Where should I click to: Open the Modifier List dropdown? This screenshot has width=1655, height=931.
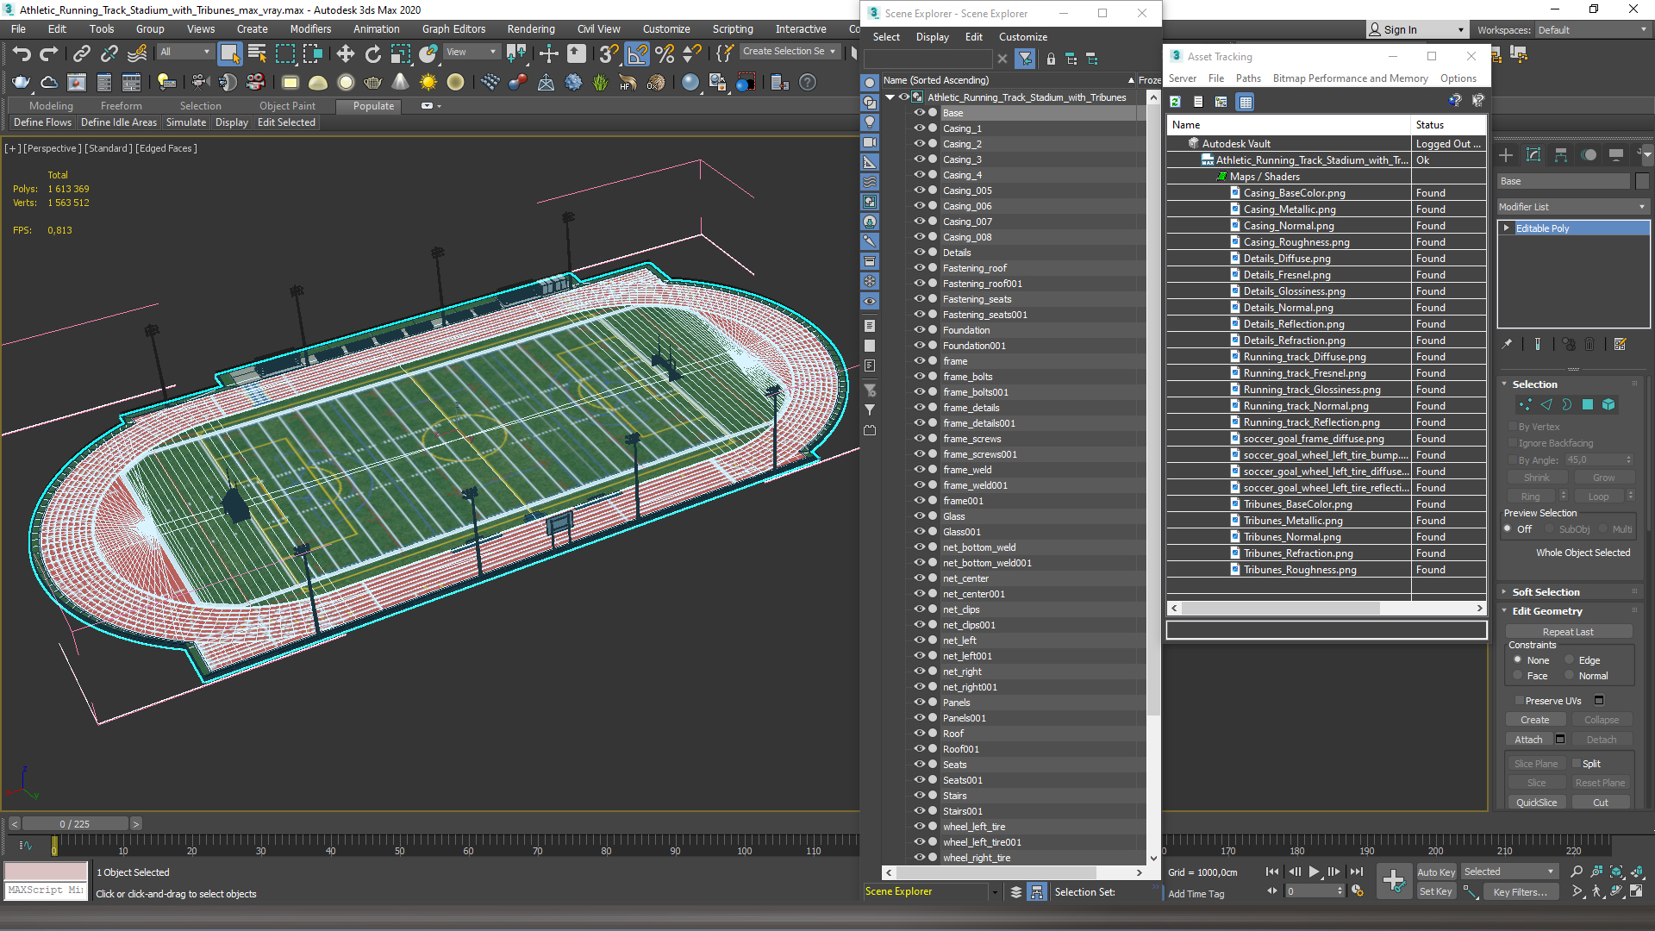1572,207
